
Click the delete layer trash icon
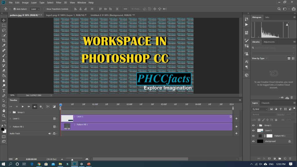pyautogui.click(x=290, y=158)
